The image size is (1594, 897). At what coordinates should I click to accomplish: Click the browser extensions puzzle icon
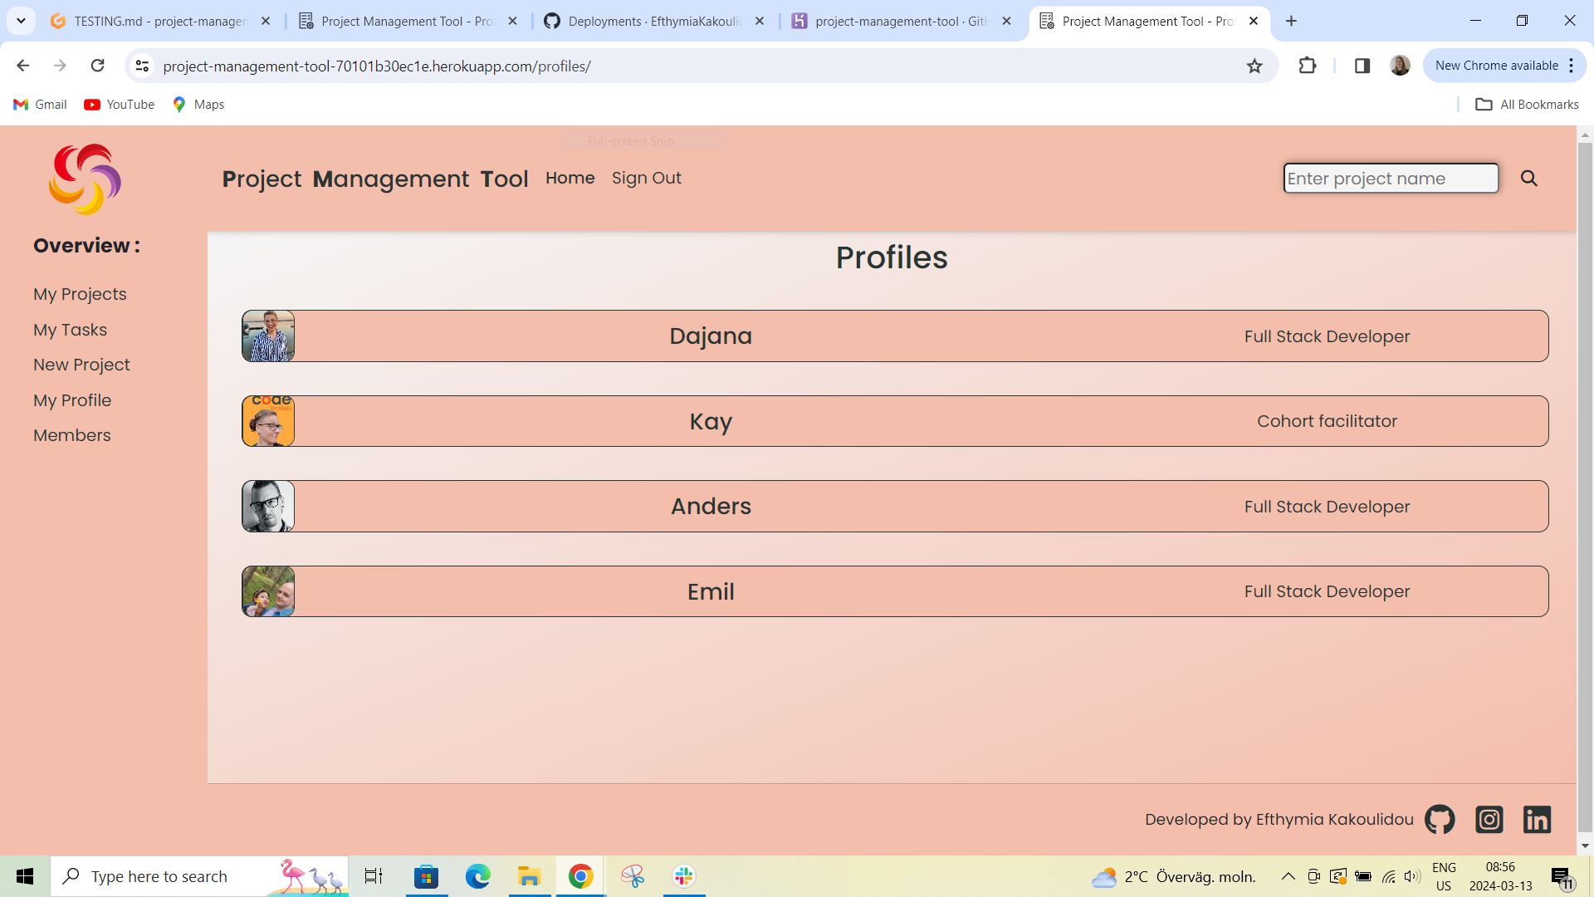[x=1308, y=66]
